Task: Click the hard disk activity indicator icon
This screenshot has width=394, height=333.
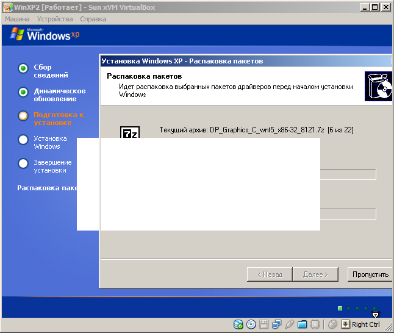Action: [238, 324]
